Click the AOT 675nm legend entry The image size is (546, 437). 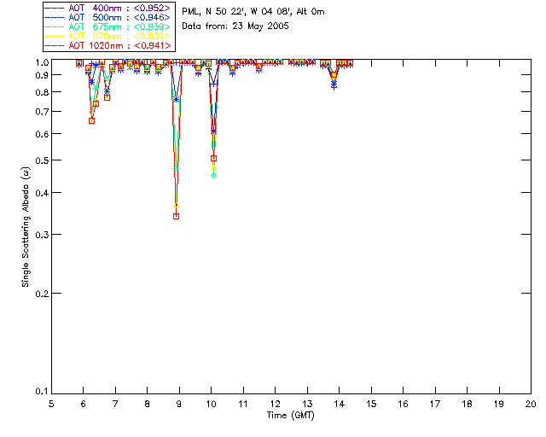(107, 26)
